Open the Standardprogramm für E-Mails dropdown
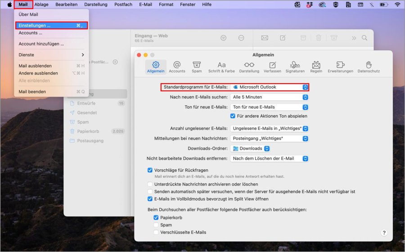The image size is (405, 252). (270, 87)
